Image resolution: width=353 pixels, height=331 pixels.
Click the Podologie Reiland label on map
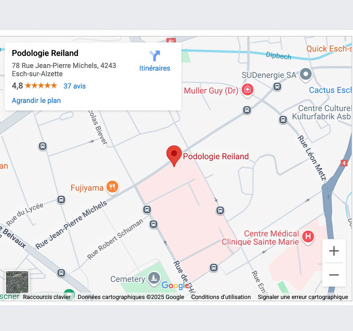[216, 156]
